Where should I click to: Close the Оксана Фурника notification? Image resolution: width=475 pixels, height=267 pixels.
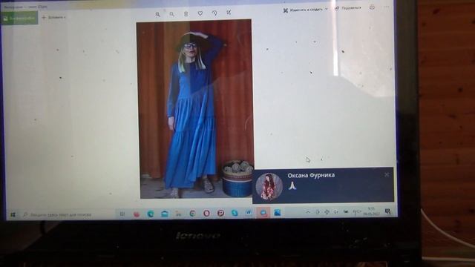tap(387, 175)
